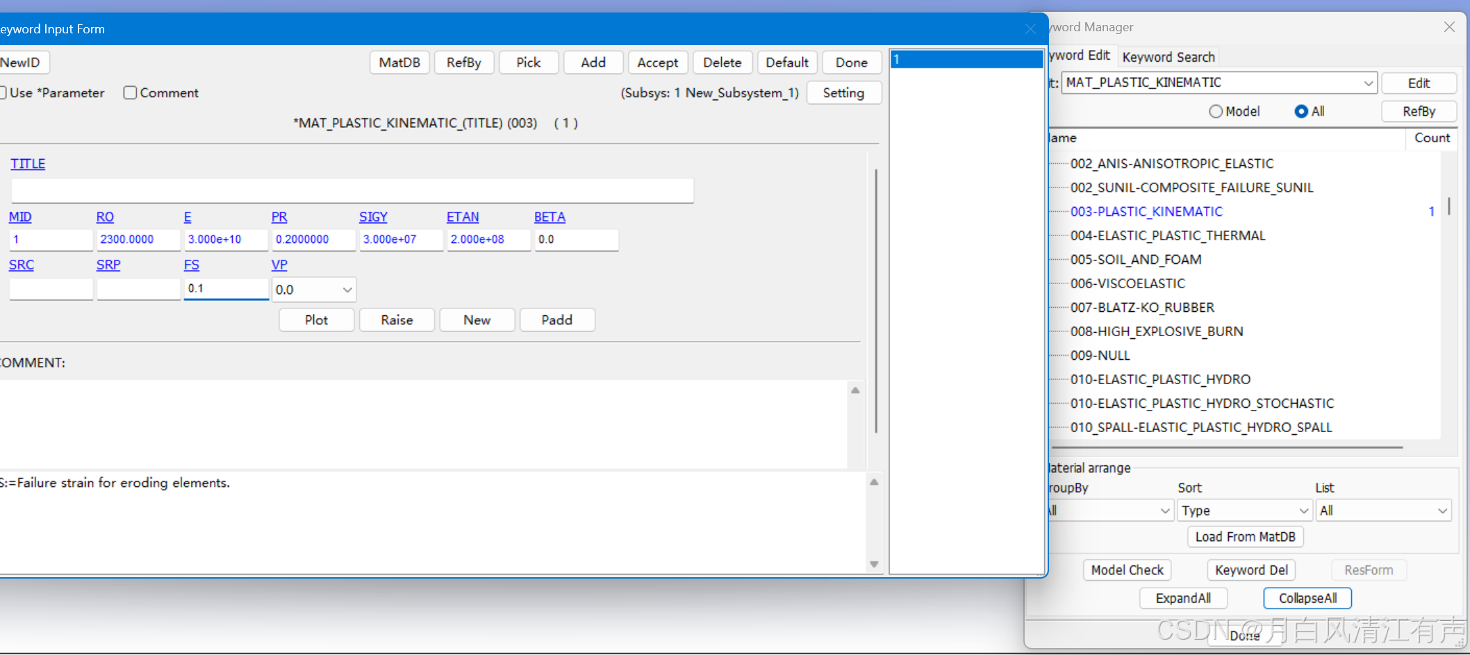The image size is (1470, 655).
Task: Click RefBy in Keyword Manager
Action: click(x=1419, y=112)
